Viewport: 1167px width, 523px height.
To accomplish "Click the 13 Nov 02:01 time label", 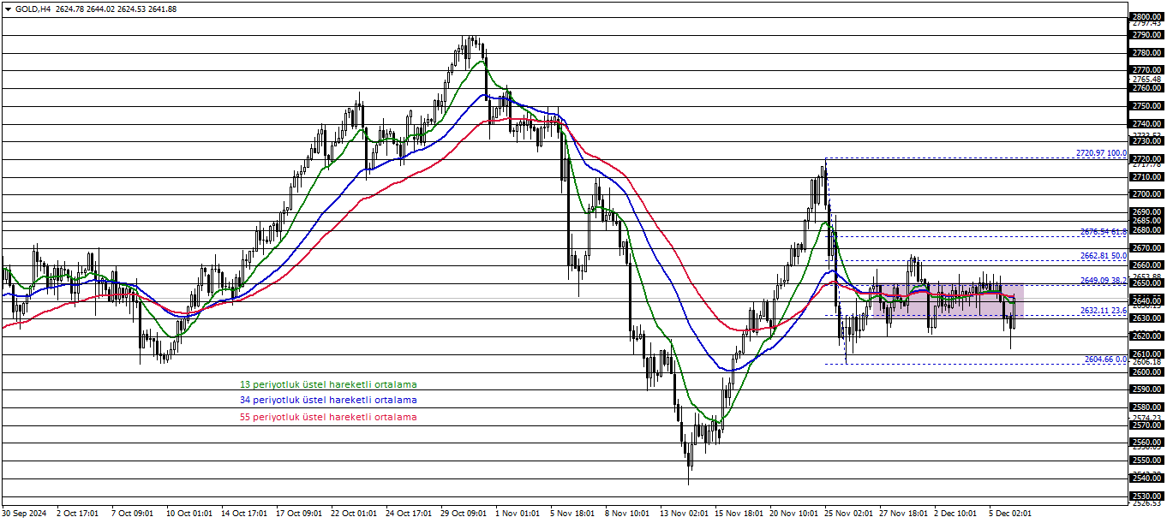I will 683,514.
